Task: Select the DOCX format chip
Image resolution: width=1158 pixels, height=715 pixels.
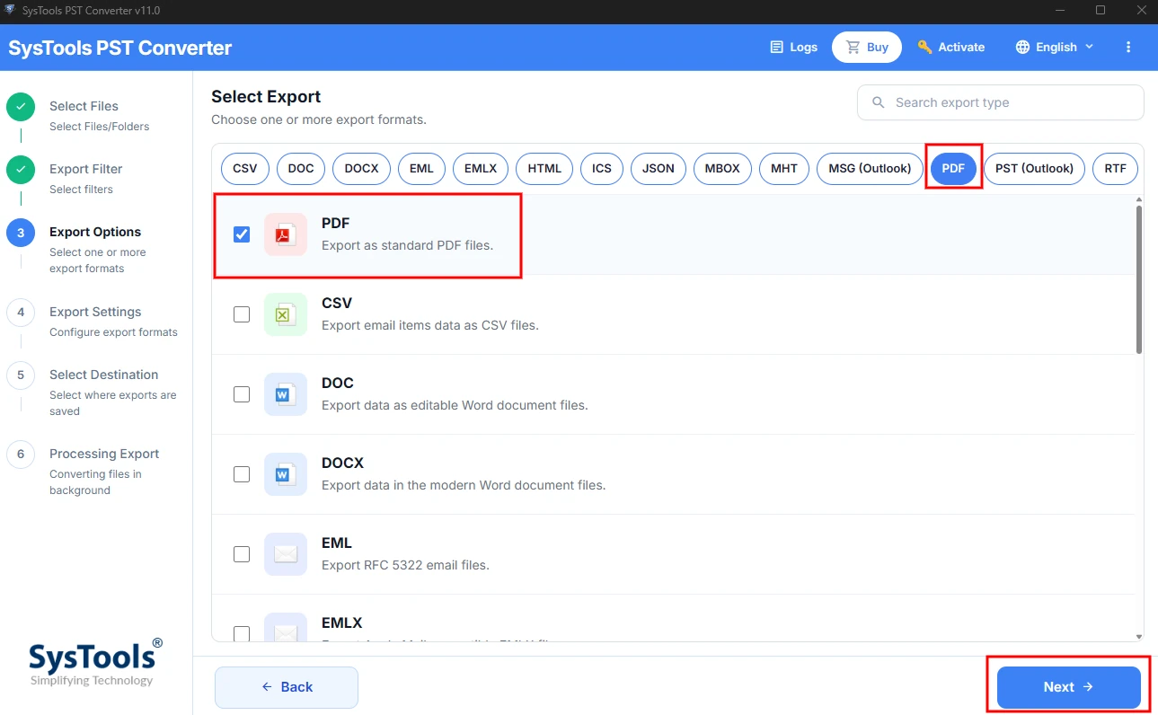Action: point(361,168)
